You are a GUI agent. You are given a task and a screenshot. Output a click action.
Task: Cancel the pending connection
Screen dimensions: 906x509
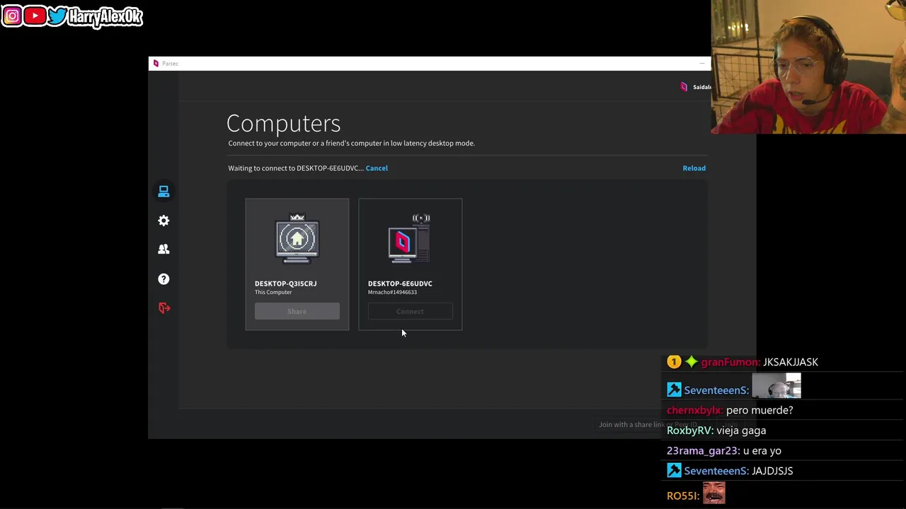[377, 168]
